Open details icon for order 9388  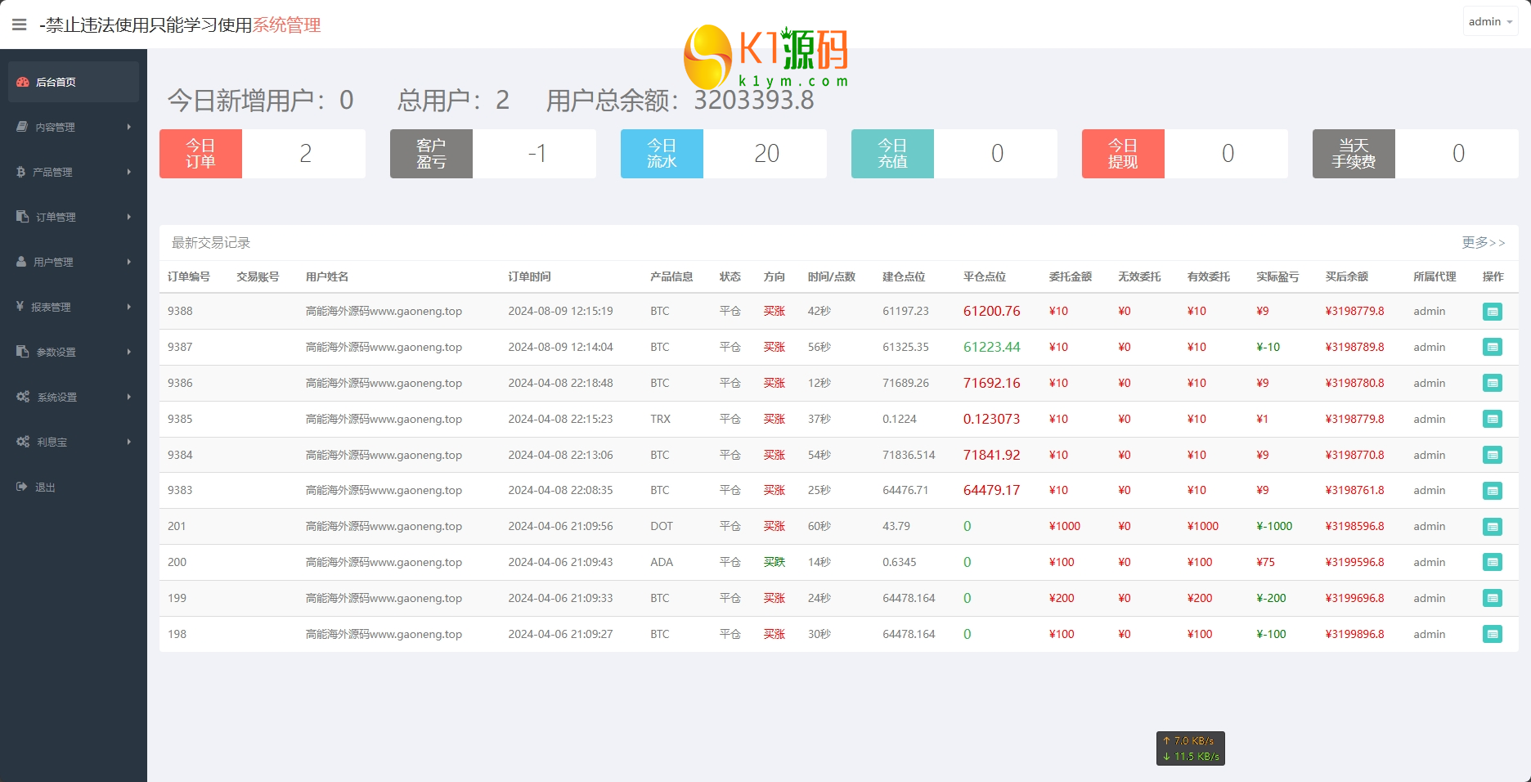[x=1492, y=312]
